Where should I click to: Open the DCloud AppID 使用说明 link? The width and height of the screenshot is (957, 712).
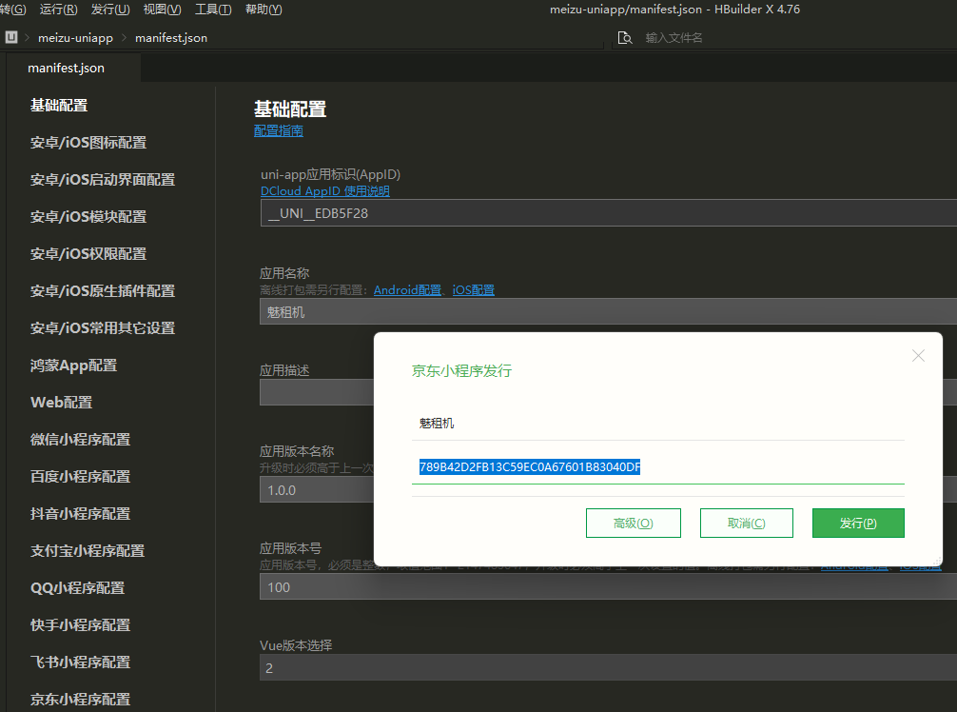(x=325, y=190)
